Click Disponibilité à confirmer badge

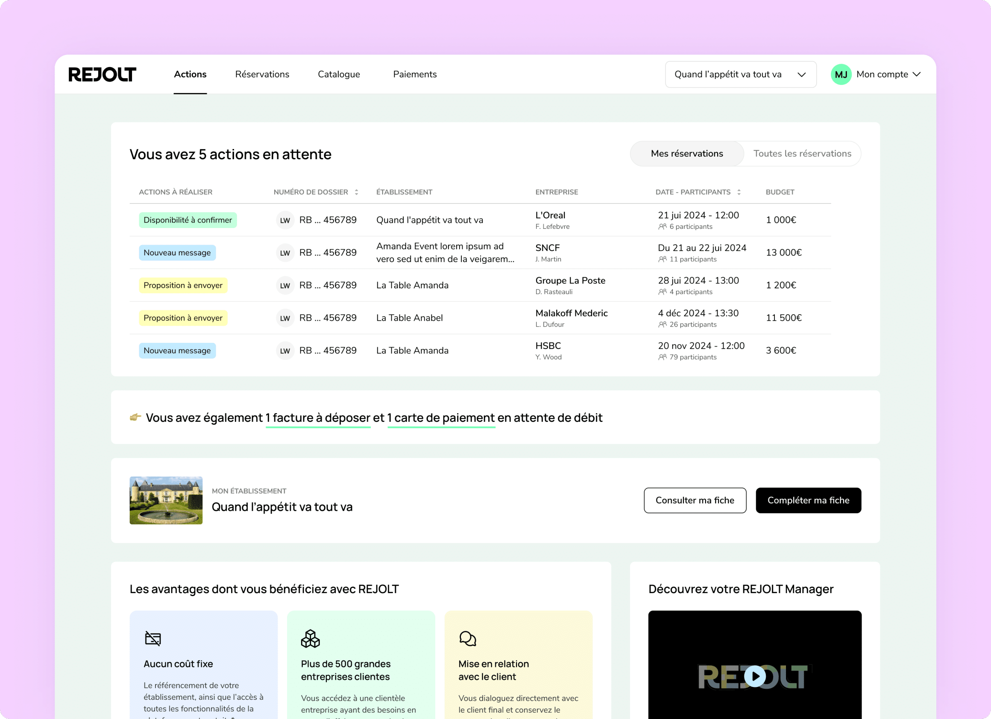pyautogui.click(x=188, y=220)
